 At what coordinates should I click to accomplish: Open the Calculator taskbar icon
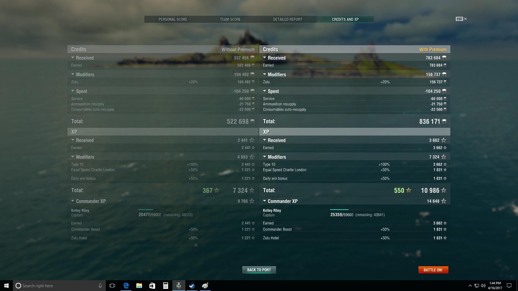[165, 286]
